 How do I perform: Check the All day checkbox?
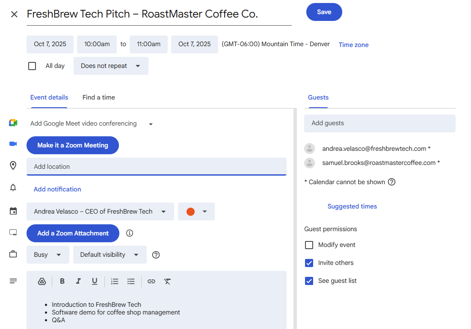(x=32, y=66)
